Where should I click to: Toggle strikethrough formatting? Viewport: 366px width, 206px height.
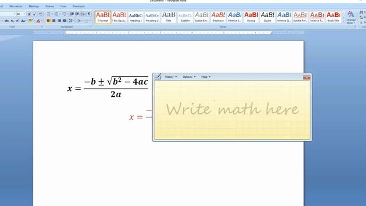(x=6, y=21)
